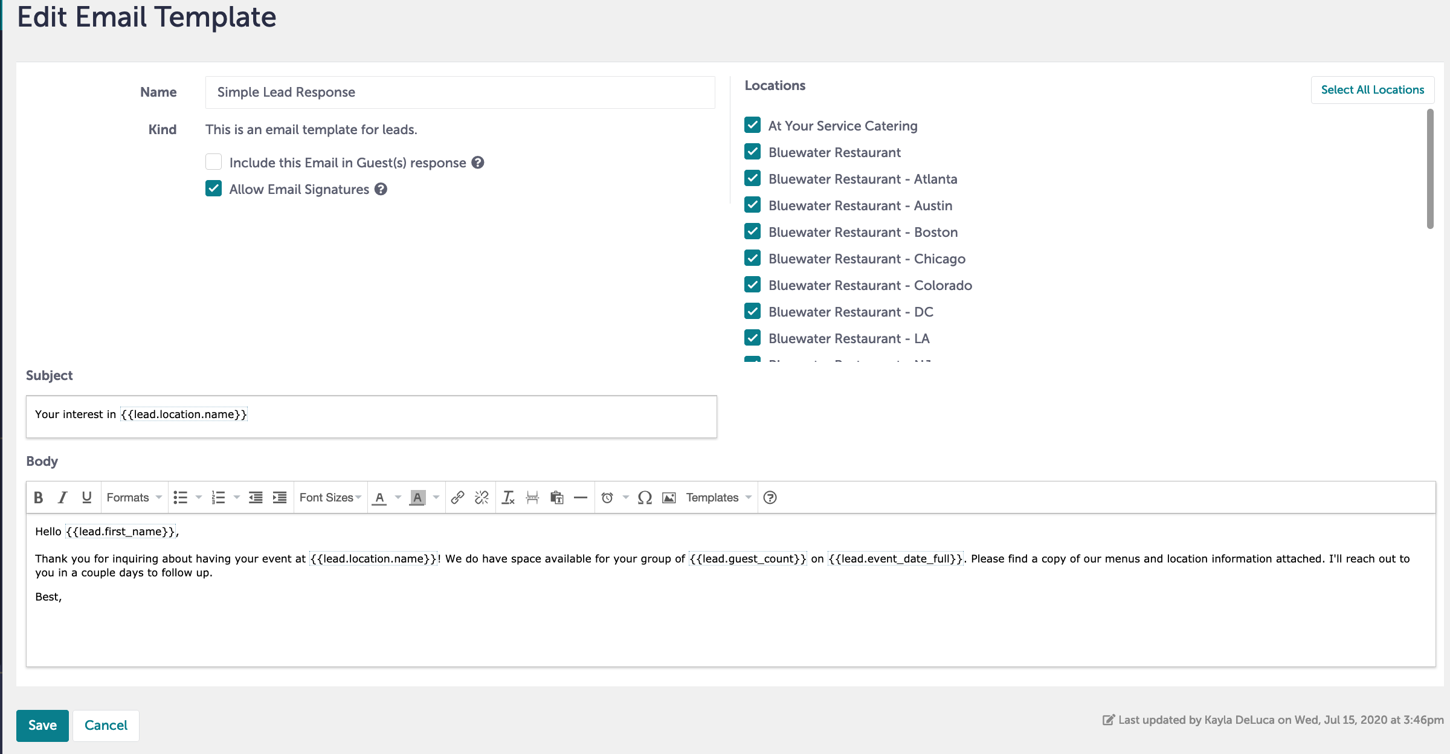
Task: Open editor help question mark icon
Action: point(770,497)
